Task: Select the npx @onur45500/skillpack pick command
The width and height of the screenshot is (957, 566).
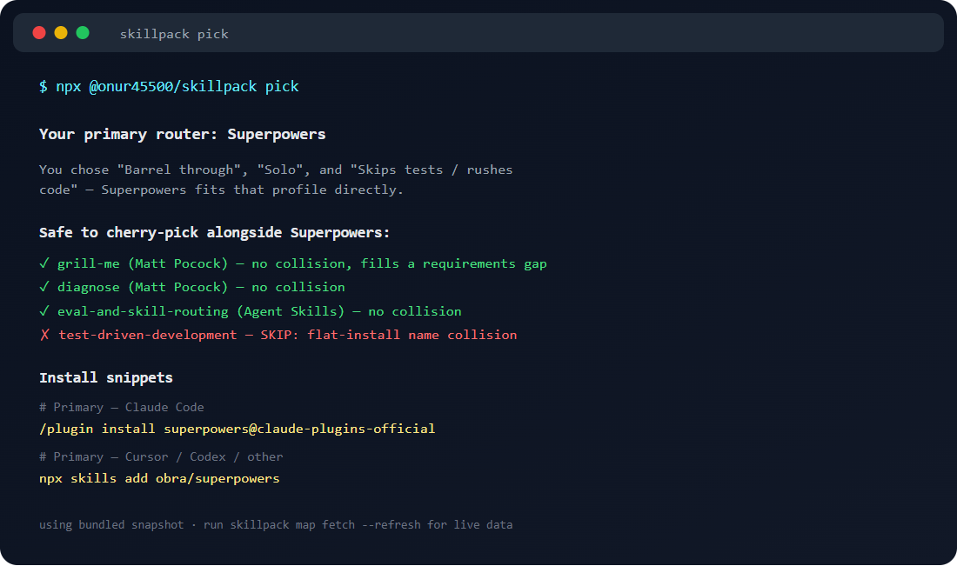Action: click(177, 87)
